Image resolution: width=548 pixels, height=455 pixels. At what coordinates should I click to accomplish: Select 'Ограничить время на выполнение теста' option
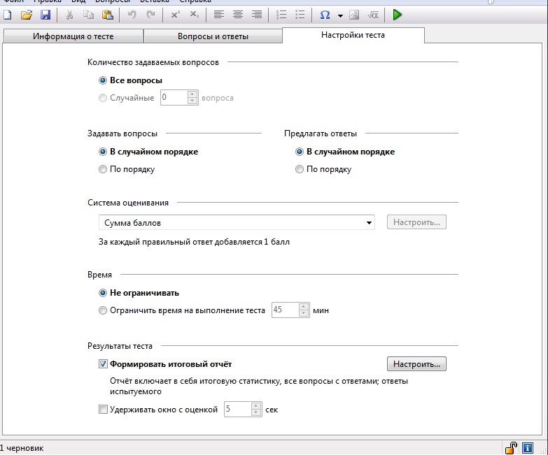104,310
